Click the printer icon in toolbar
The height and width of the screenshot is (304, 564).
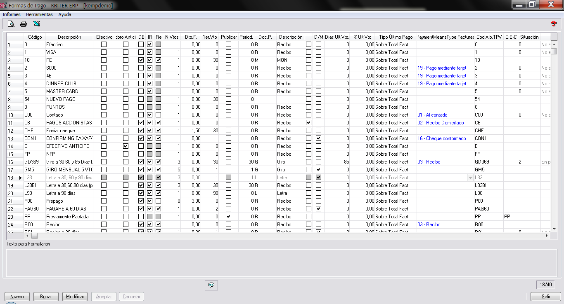pos(24,24)
